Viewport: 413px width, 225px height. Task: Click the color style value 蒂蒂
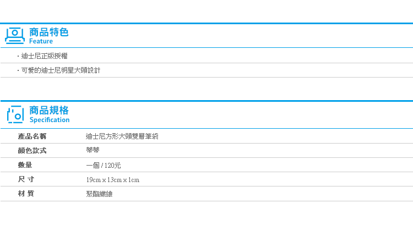pos(93,150)
